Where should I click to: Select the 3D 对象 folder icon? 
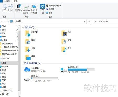(x=28, y=34)
